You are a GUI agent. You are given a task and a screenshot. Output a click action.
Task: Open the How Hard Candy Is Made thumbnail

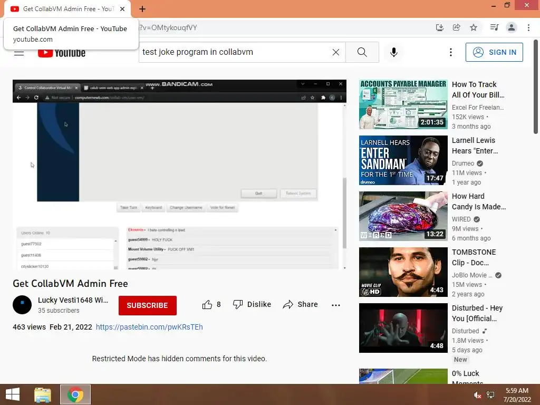point(403,216)
